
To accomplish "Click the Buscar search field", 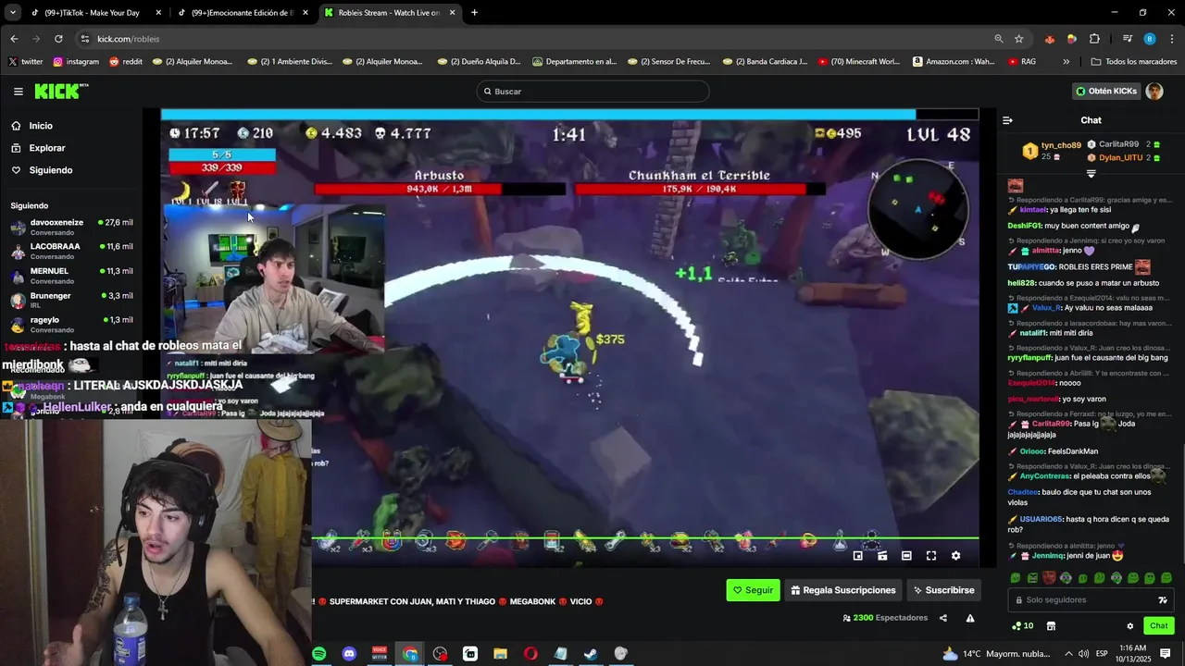I will pyautogui.click(x=593, y=91).
